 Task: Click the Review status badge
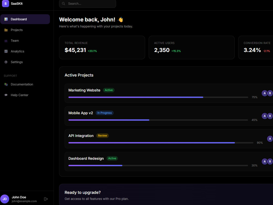point(102,136)
